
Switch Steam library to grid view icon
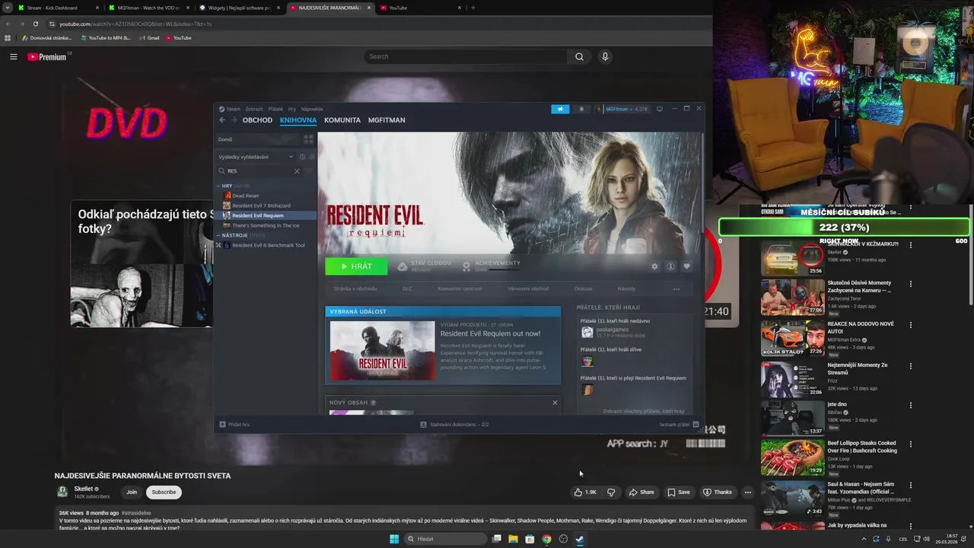(x=308, y=139)
